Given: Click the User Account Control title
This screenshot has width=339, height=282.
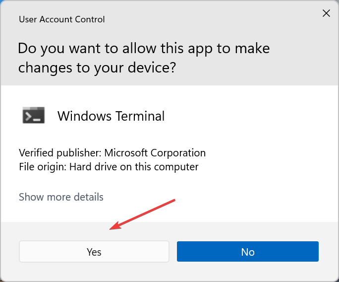Looking at the screenshot, I should 62,20.
